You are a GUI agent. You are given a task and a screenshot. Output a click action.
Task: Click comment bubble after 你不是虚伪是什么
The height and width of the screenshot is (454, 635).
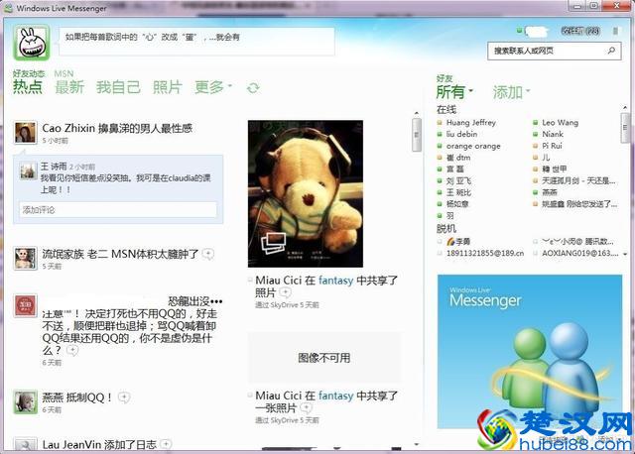click(x=72, y=351)
